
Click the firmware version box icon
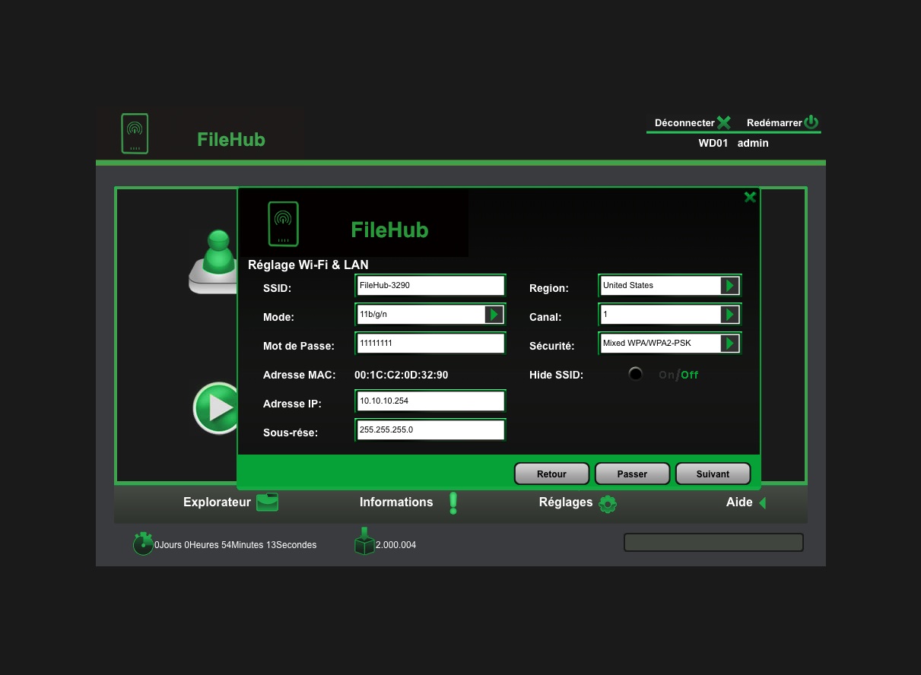(364, 542)
